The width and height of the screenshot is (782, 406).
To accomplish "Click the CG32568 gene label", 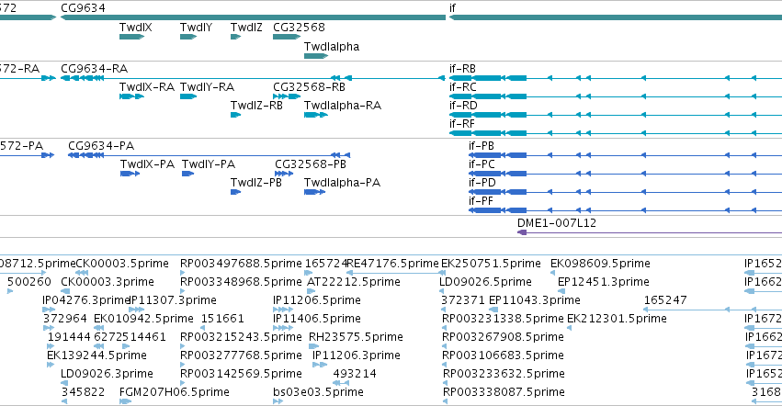I will pos(299,28).
